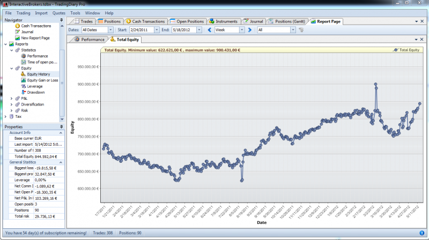Expand the Tax tree node
The width and height of the screenshot is (429, 240).
pos(5,116)
